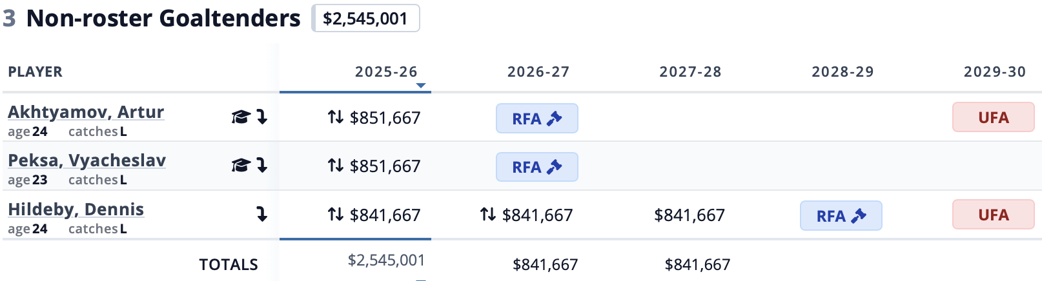Click the graduation cap icon beside Peksa
This screenshot has height=281, width=1042.
point(240,166)
